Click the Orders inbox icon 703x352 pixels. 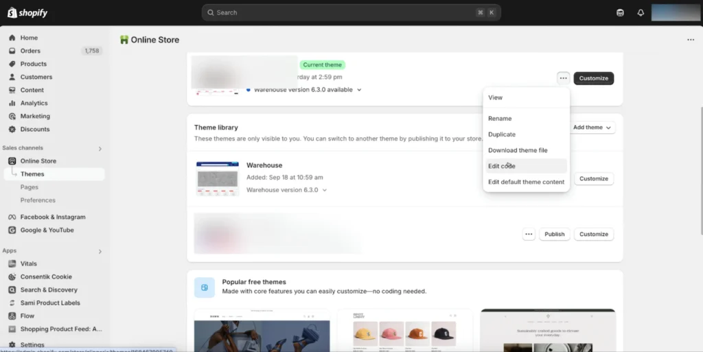point(12,51)
